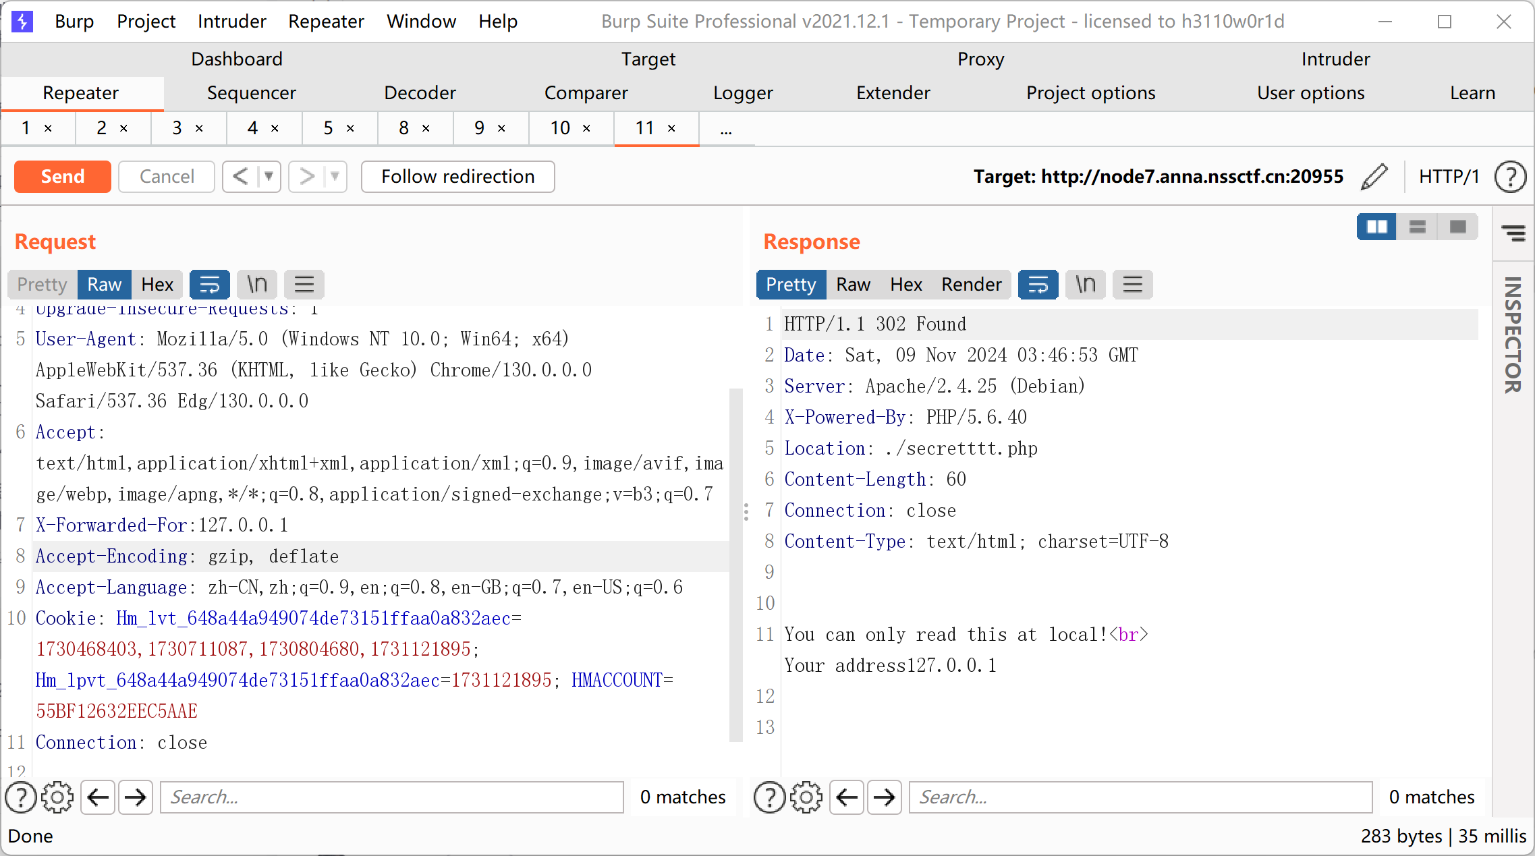
Task: Open Request panel hamburger options menu
Action: [304, 285]
